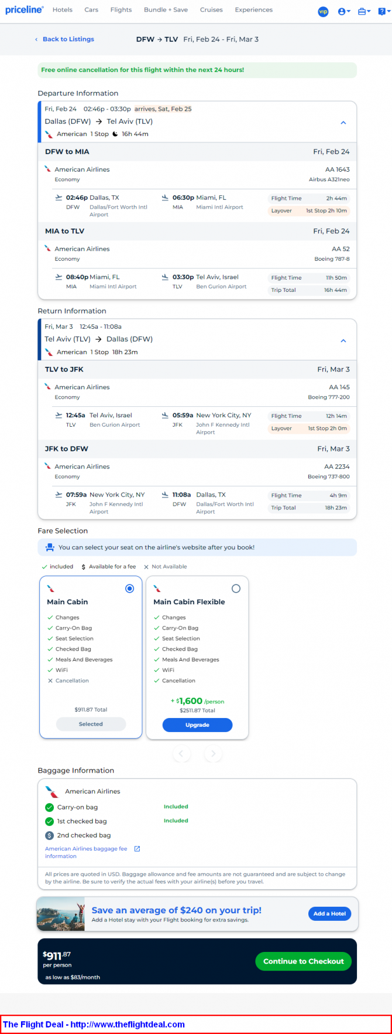Collapse the return flight details
The image size is (392, 1034).
tap(343, 341)
